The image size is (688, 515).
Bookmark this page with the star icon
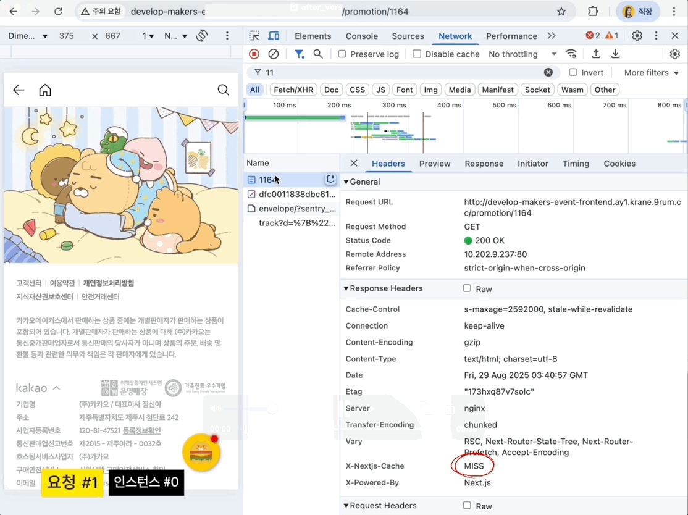tap(561, 11)
